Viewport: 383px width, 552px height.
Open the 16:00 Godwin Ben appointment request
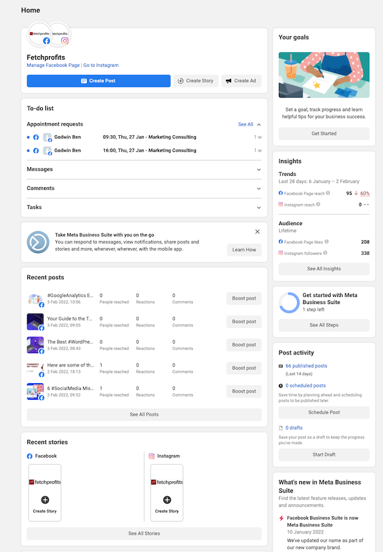coord(144,150)
